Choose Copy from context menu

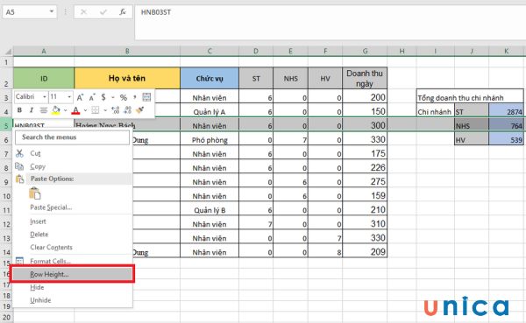(x=72, y=166)
